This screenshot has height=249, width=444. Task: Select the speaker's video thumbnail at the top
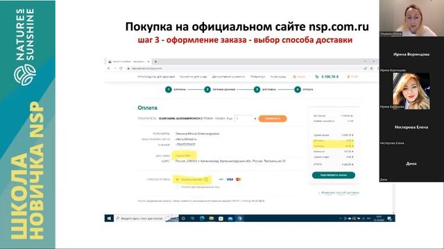tap(411, 18)
